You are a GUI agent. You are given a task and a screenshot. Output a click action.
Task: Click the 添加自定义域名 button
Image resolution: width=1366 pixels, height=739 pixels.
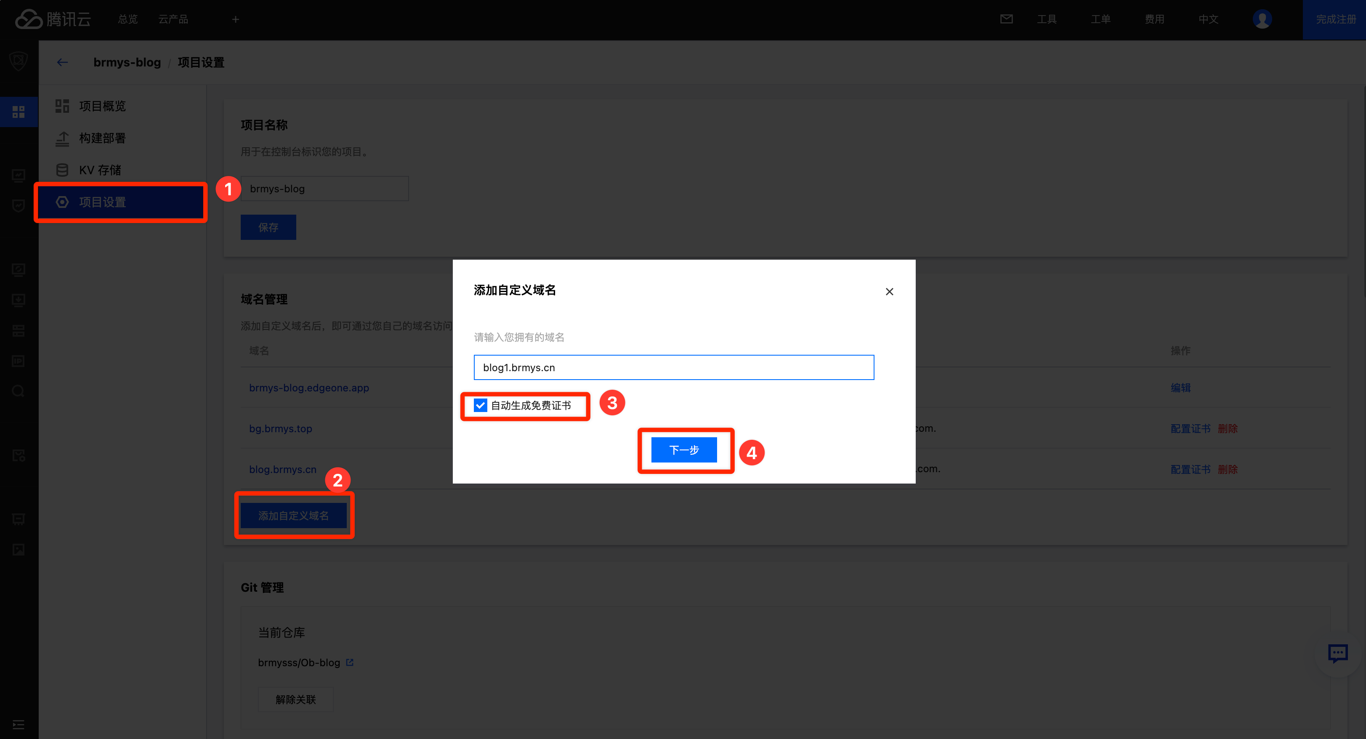(294, 515)
